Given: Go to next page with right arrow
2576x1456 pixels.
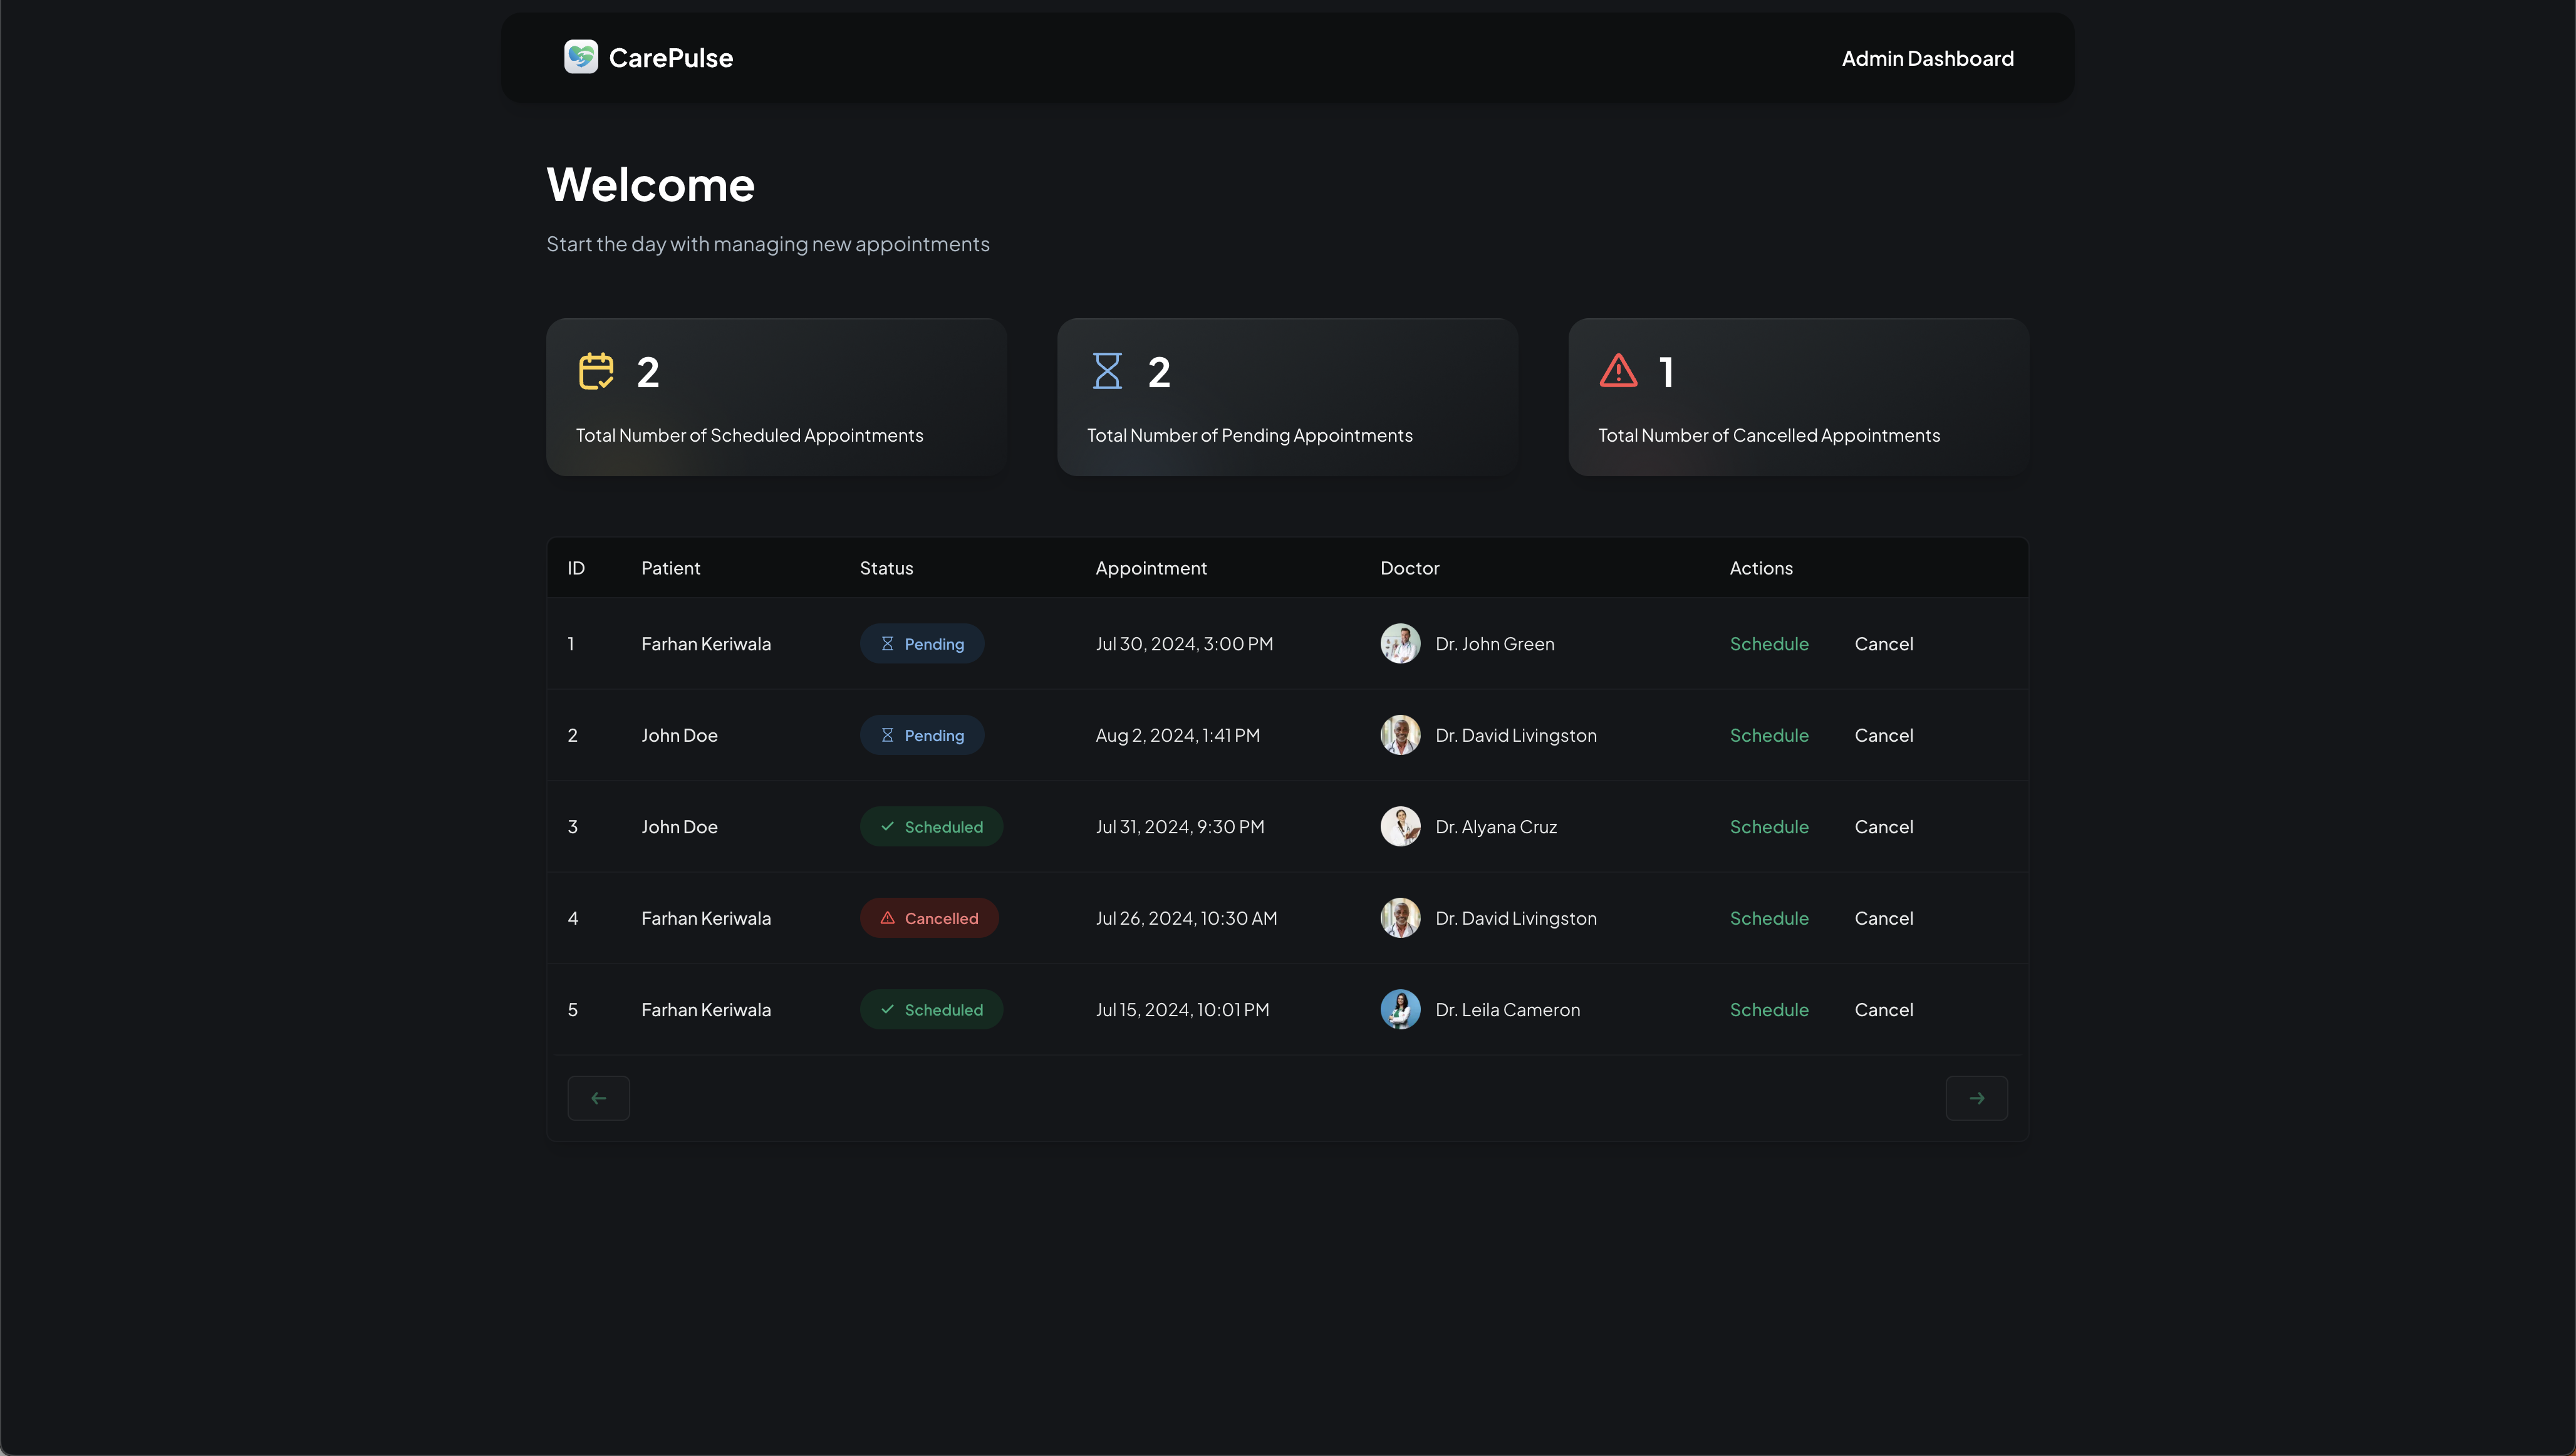Looking at the screenshot, I should pos(1976,1098).
